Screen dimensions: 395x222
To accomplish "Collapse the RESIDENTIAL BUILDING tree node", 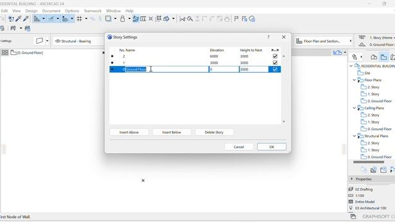I will coord(351,66).
